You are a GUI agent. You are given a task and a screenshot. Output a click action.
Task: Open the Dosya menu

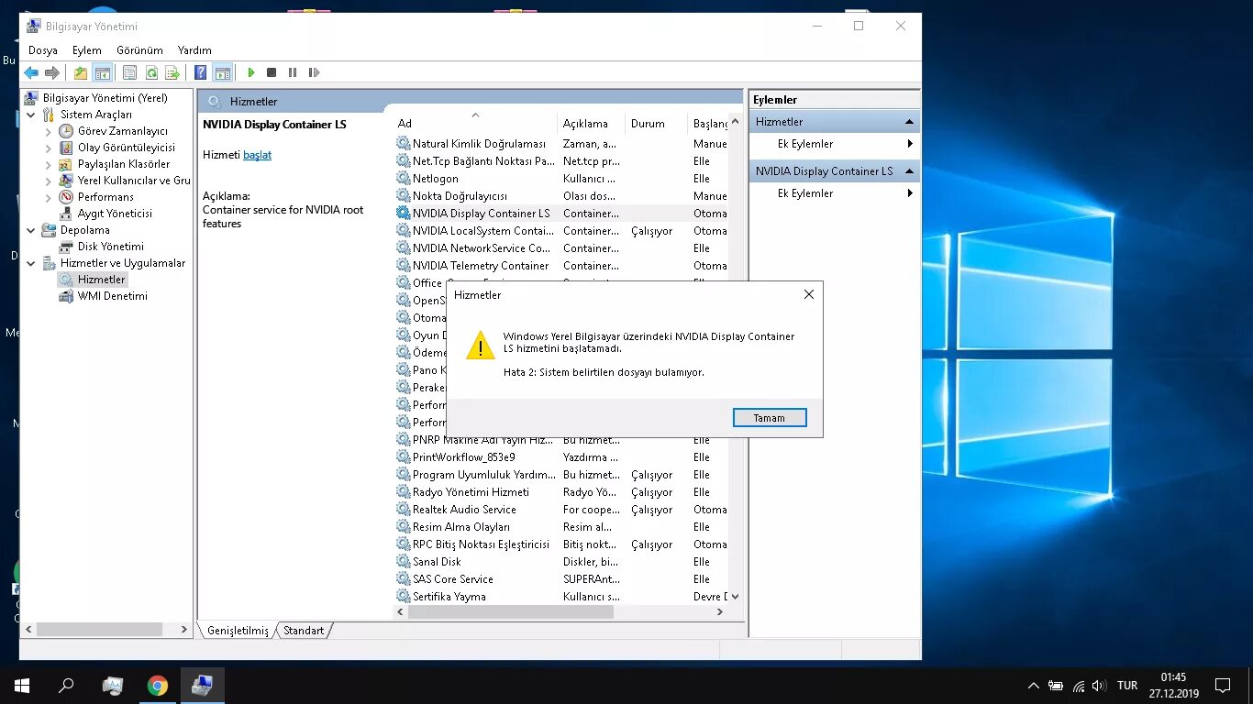(43, 50)
